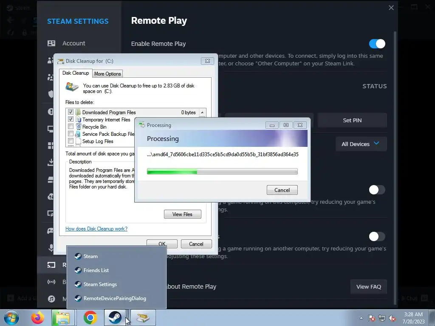Click Cancel in Disk Cleanup dialog
This screenshot has height=326, width=435.
click(196, 244)
